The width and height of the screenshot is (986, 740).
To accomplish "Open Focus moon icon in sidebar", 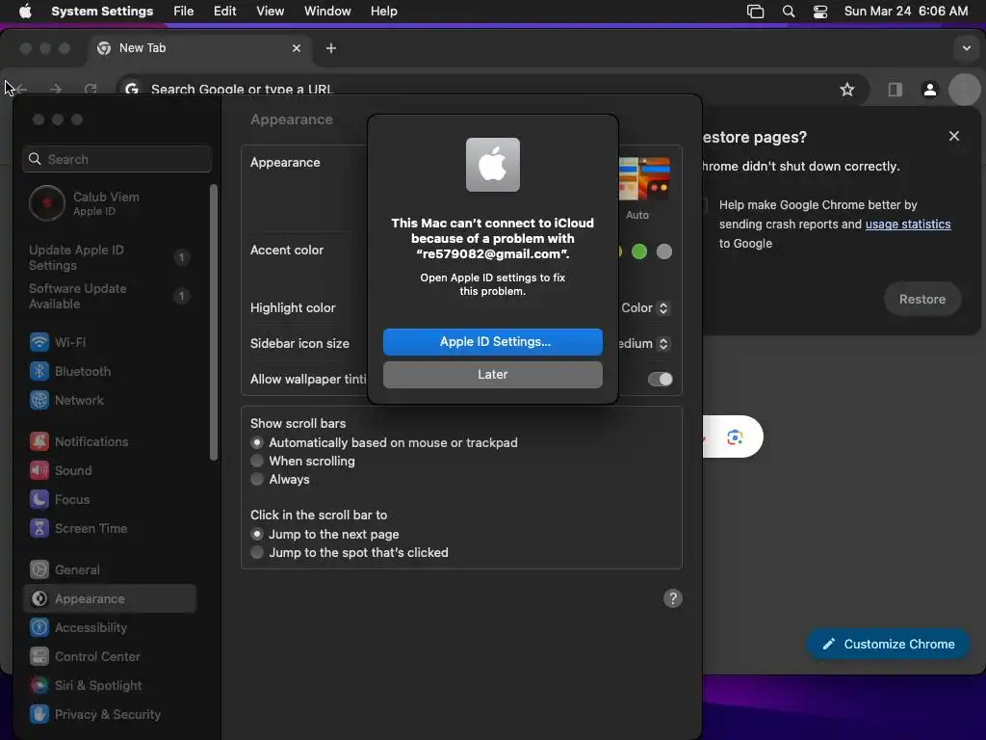I will coord(39,500).
